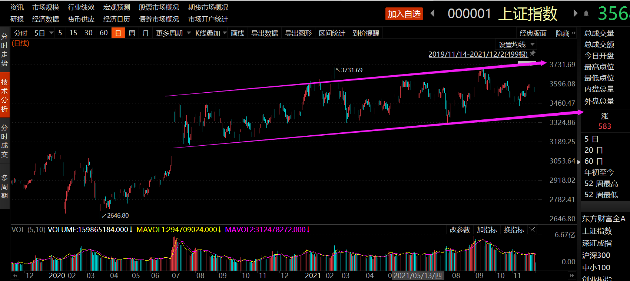Click the price alert bell icon
The width and height of the screenshot is (630, 281).
point(586,14)
